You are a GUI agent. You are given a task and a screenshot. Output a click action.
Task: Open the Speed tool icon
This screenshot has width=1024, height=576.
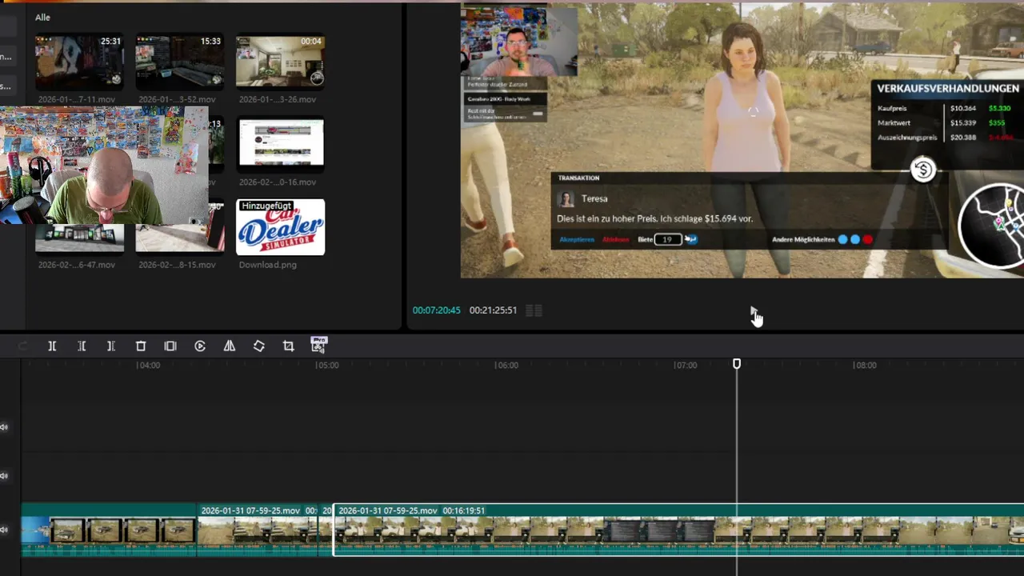point(200,346)
